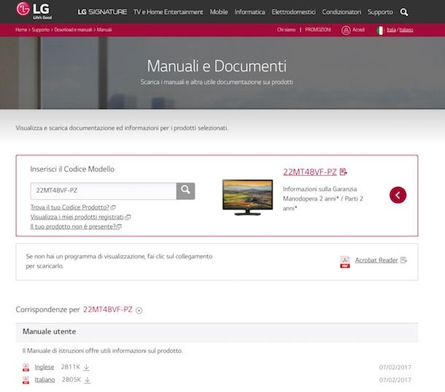445x392 pixels.
Task: Click the 2811K file size text
Action: [71, 367]
